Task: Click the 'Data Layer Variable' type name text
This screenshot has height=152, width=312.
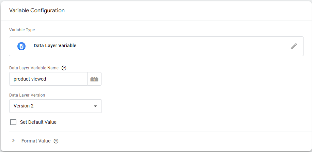Action: (55, 46)
